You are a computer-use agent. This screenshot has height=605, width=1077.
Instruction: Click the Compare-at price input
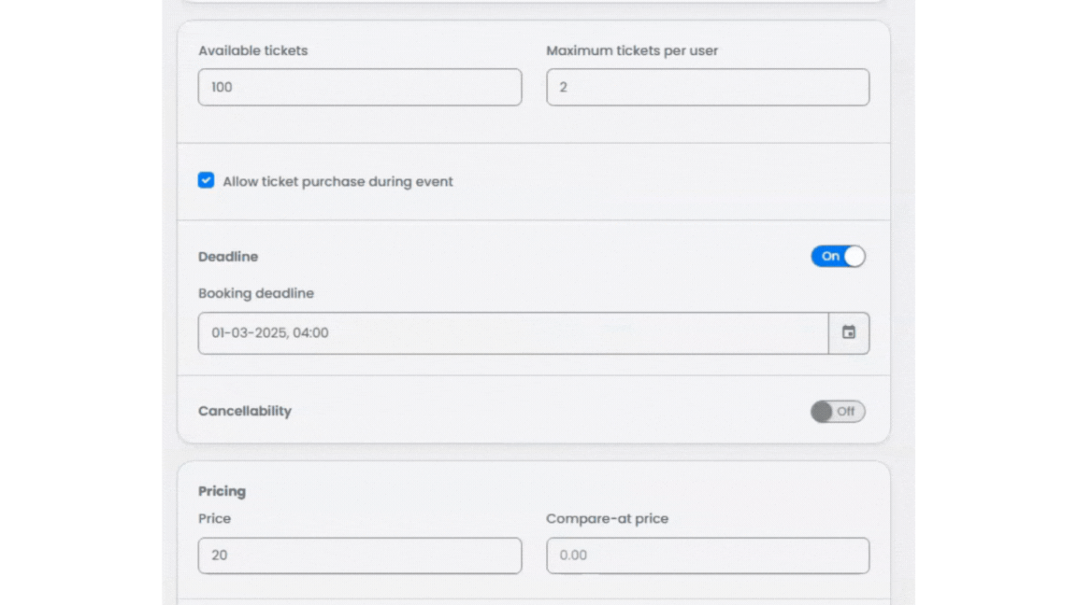point(708,555)
